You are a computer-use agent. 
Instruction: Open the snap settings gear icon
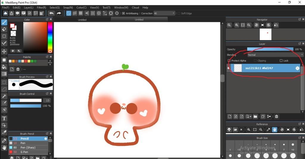click(117, 13)
